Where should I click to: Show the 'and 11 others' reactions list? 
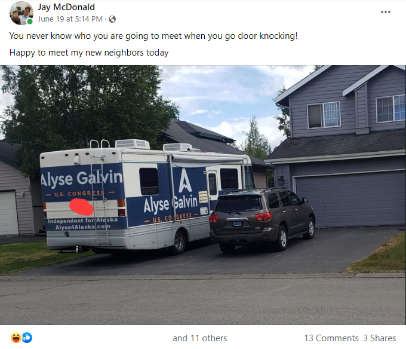[199, 338]
